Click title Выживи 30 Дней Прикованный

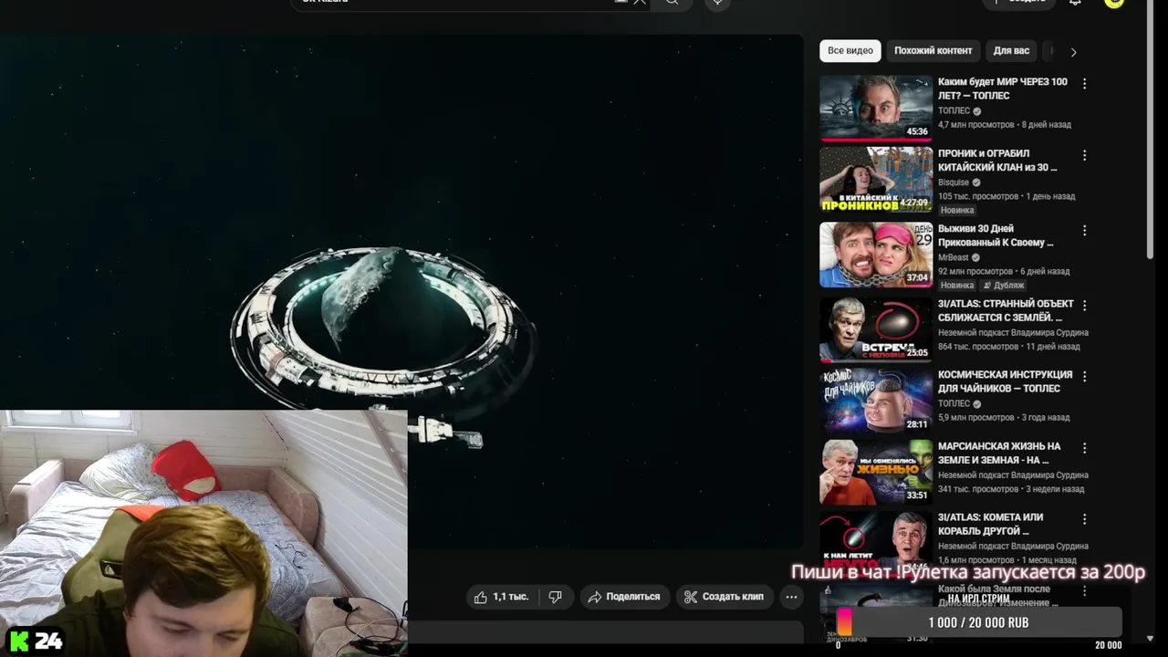996,235
